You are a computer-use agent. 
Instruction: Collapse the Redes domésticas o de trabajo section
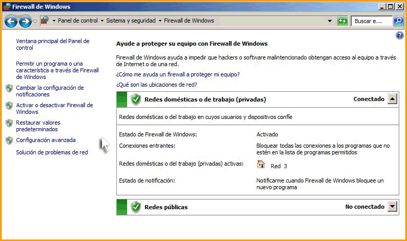(x=392, y=99)
